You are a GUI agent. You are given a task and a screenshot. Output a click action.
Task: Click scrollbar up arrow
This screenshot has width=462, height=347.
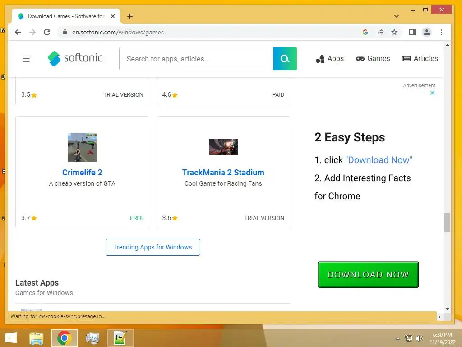click(447, 45)
